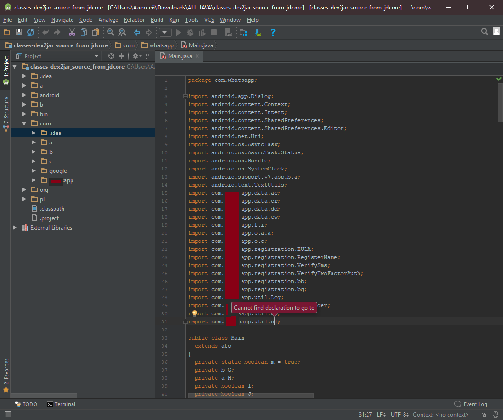Viewport: 503px width, 420px height.
Task: Toggle tool window bars via bottom-left icon
Action: [x=9, y=414]
